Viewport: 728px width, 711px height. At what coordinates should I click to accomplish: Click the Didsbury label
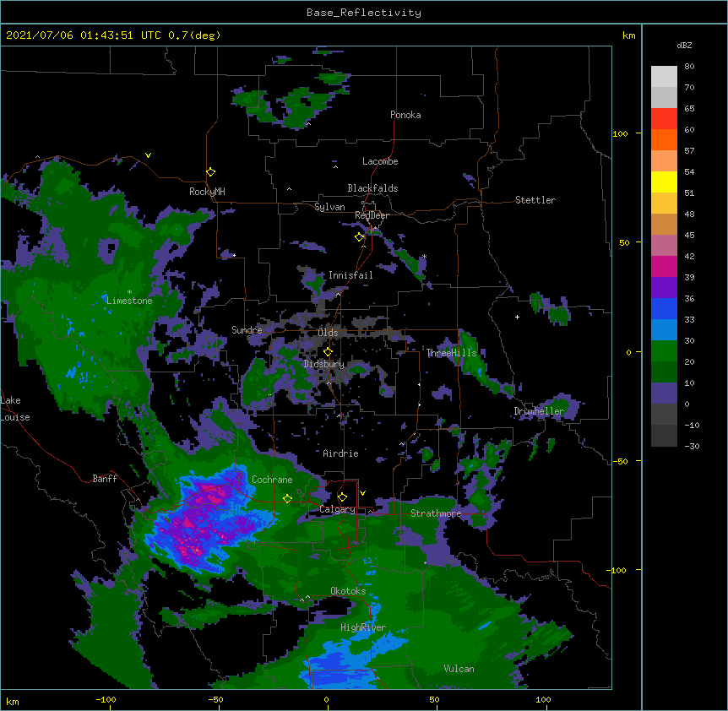[x=324, y=364]
